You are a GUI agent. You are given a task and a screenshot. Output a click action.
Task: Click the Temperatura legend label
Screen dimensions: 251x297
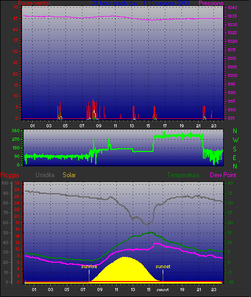(183, 175)
